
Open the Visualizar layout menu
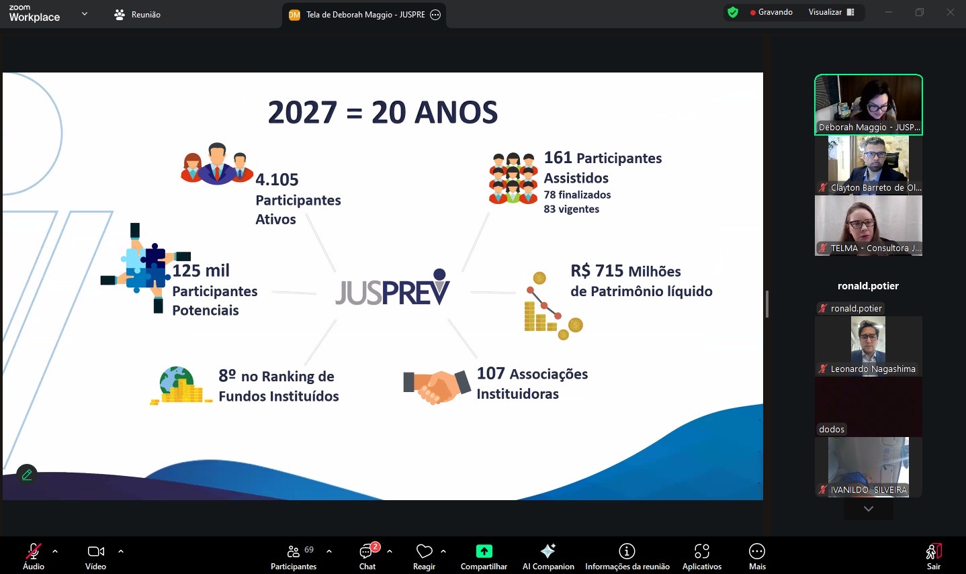pyautogui.click(x=831, y=12)
